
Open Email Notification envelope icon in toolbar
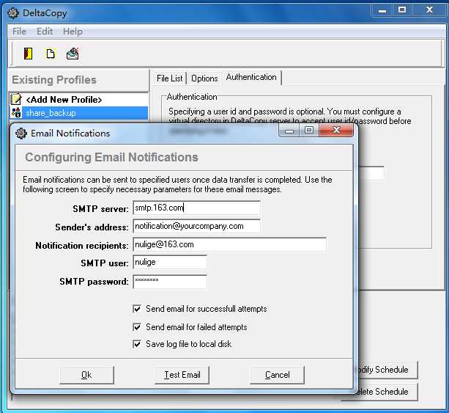pyautogui.click(x=73, y=54)
